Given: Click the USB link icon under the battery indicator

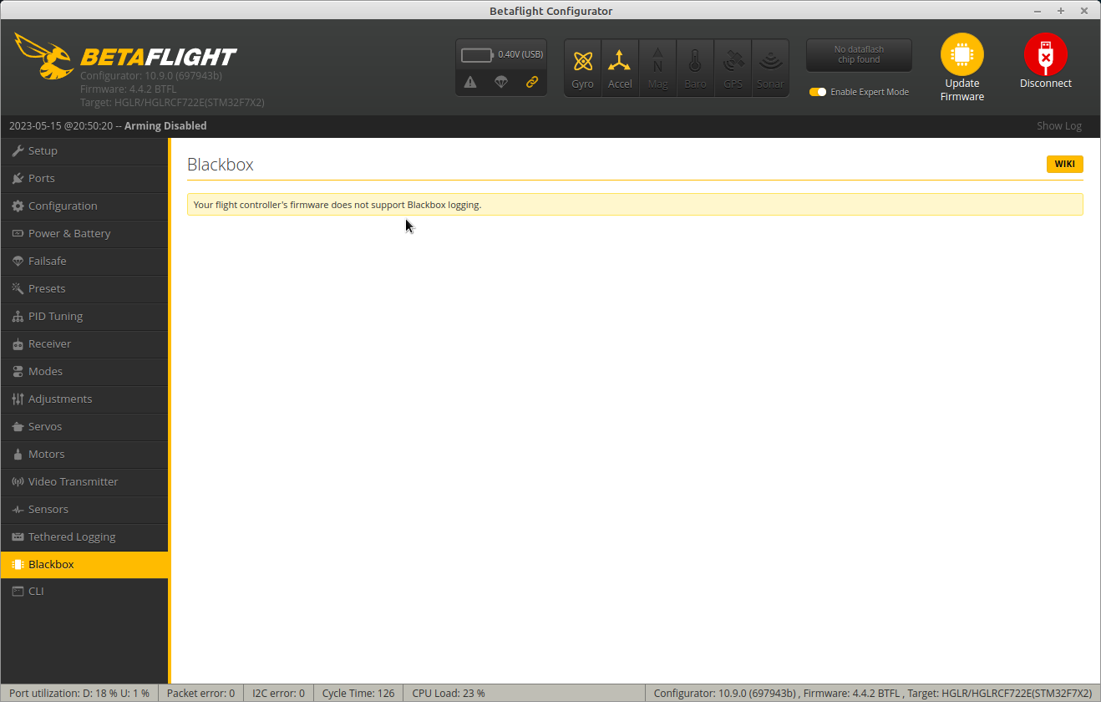Looking at the screenshot, I should click(532, 82).
